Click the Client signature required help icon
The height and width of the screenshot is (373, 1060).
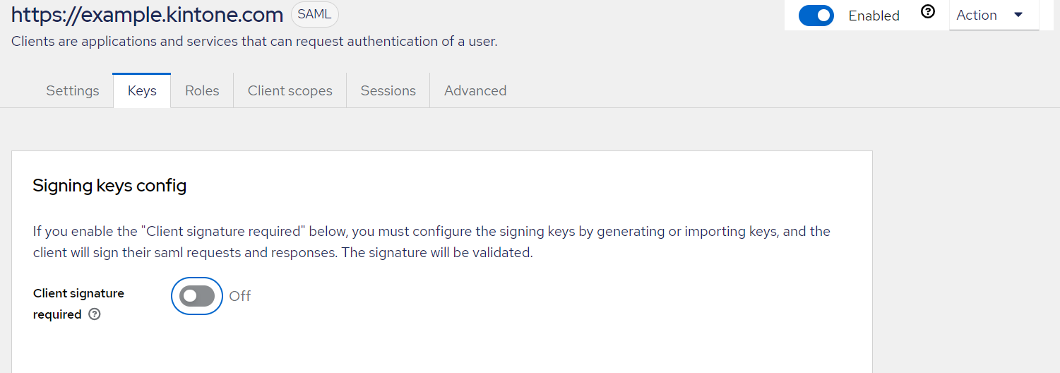[x=95, y=314]
